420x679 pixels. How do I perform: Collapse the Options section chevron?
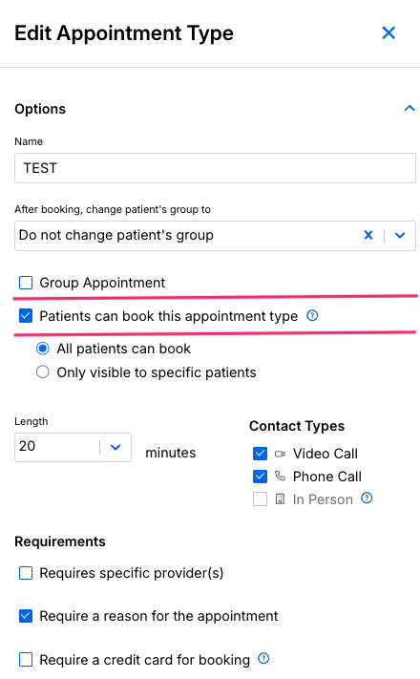coord(409,108)
